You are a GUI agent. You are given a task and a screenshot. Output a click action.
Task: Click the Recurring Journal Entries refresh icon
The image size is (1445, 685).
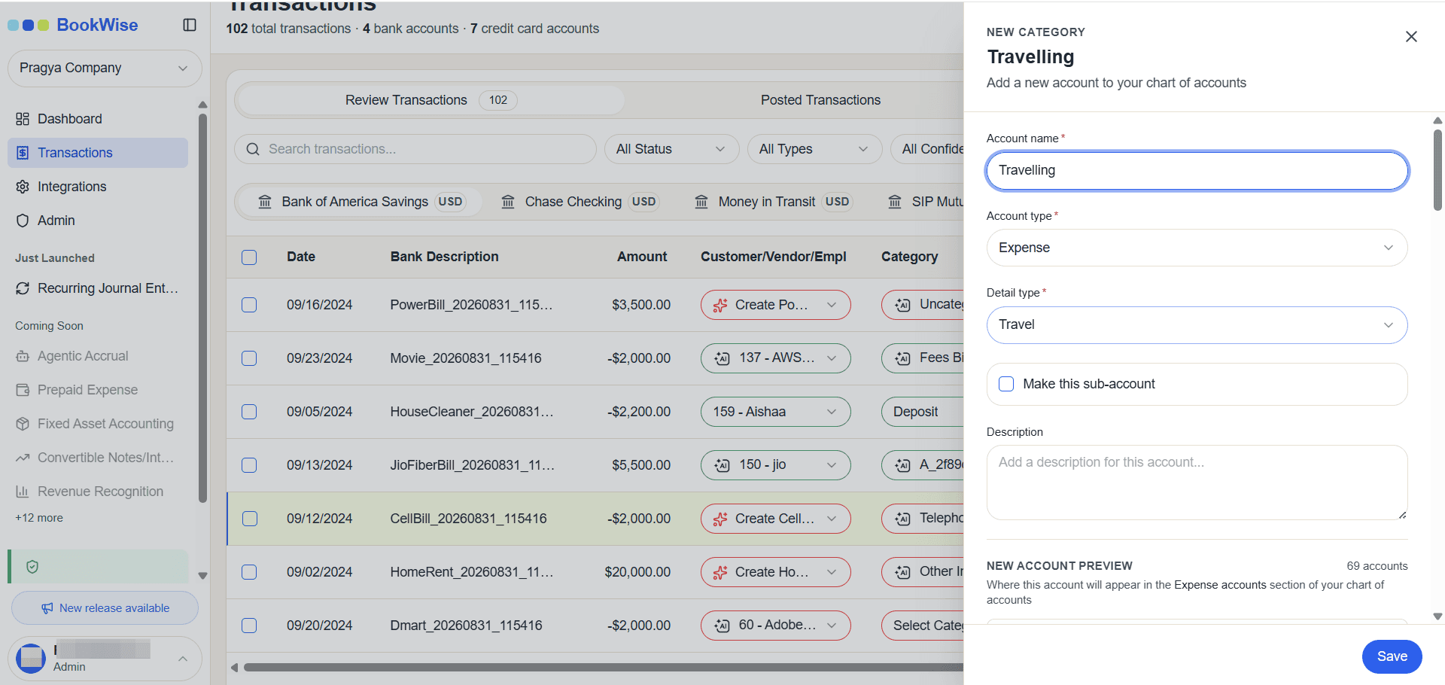coord(23,288)
